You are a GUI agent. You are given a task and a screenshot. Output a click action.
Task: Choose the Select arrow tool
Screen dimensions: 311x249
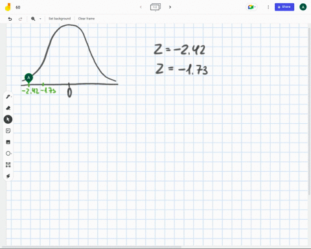coord(8,119)
